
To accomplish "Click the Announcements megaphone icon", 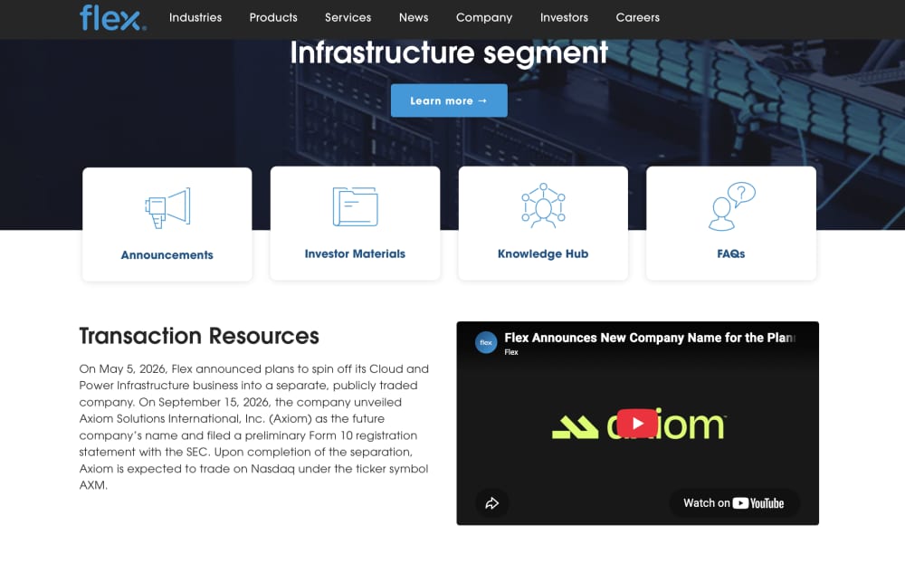I will pos(167,207).
